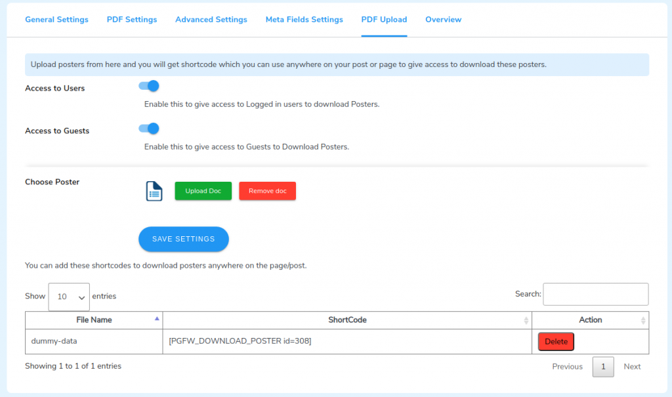Select the PDF Settings tab
Viewport: 672px width, 397px height.
(131, 20)
